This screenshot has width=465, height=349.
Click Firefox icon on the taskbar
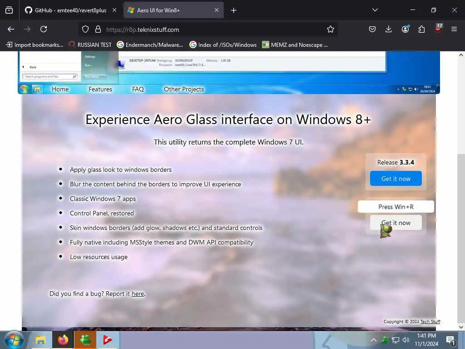63,340
